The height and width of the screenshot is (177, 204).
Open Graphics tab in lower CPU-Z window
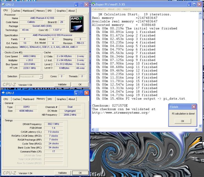coord(61,99)
